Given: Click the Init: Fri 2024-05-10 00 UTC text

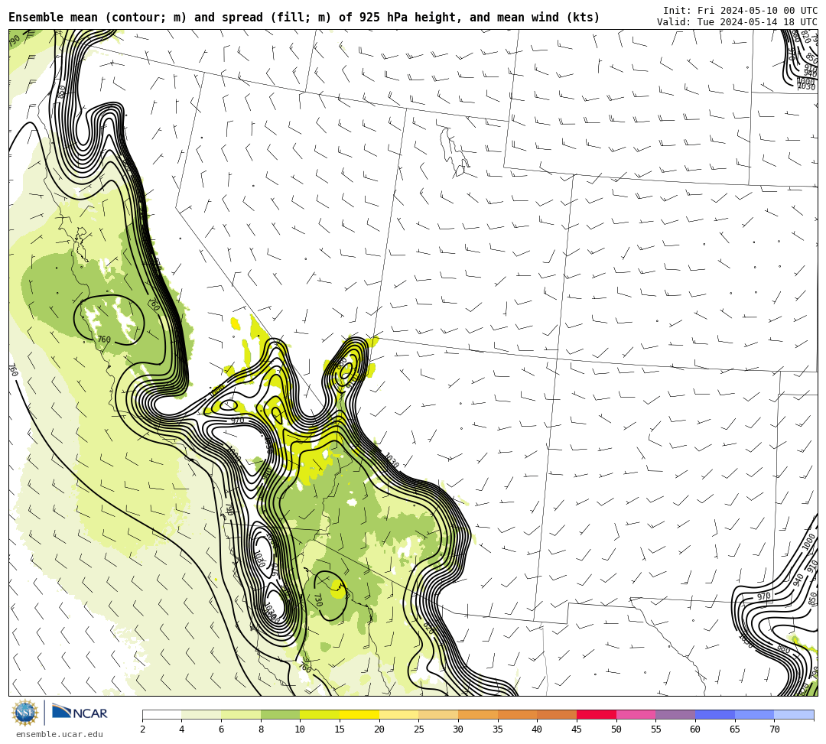Looking at the screenshot, I should click(740, 11).
